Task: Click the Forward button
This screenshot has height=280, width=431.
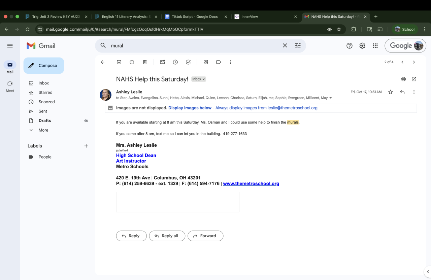Action: (205, 236)
